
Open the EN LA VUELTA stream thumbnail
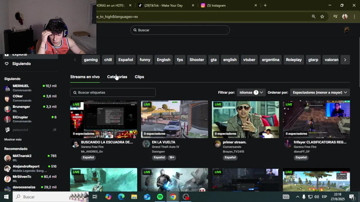tap(174, 120)
